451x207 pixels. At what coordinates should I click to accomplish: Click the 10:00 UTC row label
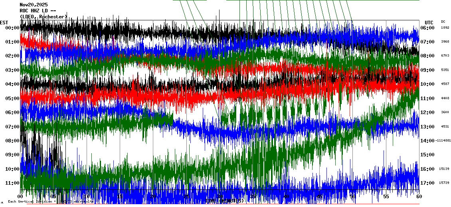pos(427,84)
